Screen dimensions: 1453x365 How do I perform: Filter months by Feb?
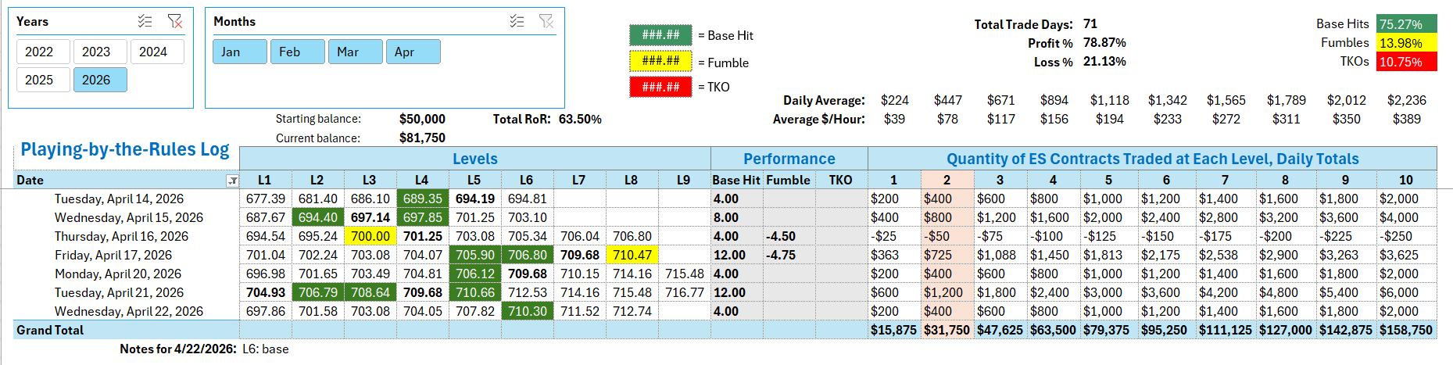tap(298, 52)
